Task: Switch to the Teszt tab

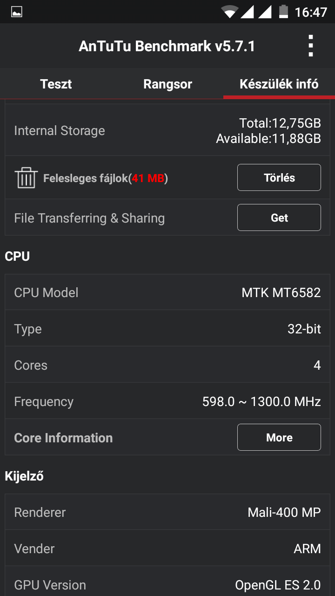Action: [56, 84]
